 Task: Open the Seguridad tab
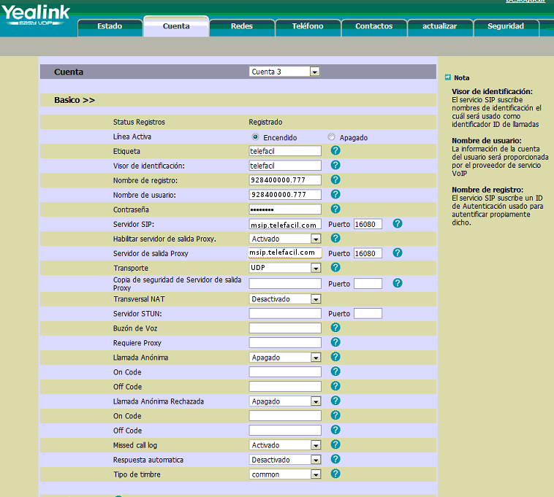(x=506, y=26)
